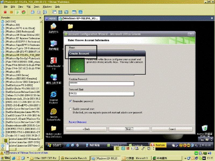Select [MS-DOS] in Favorites list
The height and width of the screenshot is (161, 215).
tap(10, 21)
